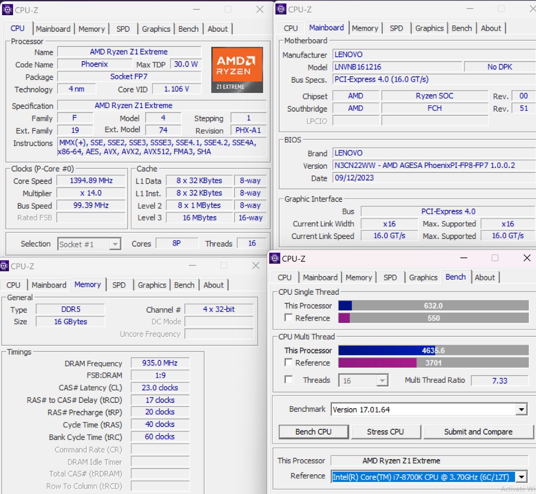Minimize the benchmark CPU-Z window
The image size is (536, 494).
click(x=464, y=258)
